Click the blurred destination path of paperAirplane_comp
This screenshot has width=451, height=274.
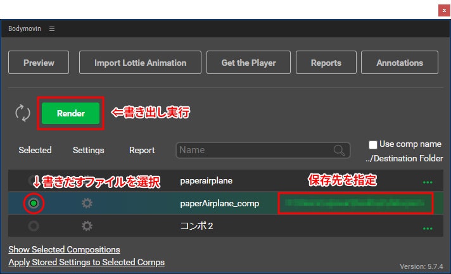click(x=355, y=203)
